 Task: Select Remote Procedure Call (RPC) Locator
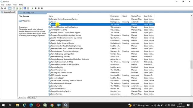pyautogui.click(x=65, y=64)
